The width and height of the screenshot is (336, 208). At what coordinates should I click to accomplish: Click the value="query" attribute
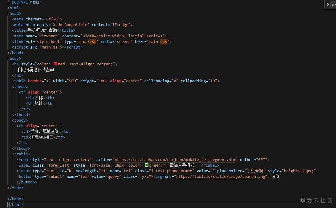pos(106,177)
